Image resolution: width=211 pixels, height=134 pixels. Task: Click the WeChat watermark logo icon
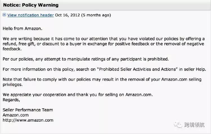pyautogui.click(x=178, y=124)
